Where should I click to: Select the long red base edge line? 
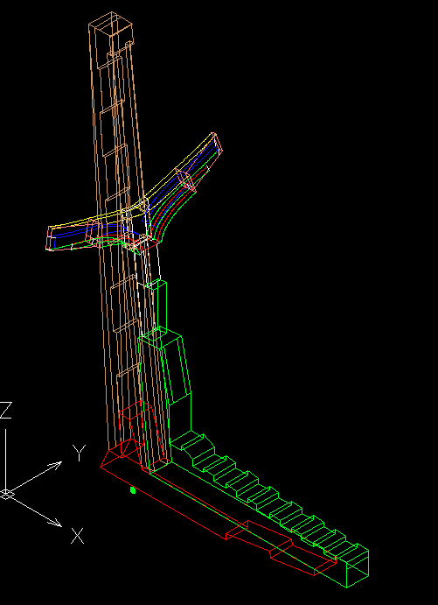coord(163,503)
